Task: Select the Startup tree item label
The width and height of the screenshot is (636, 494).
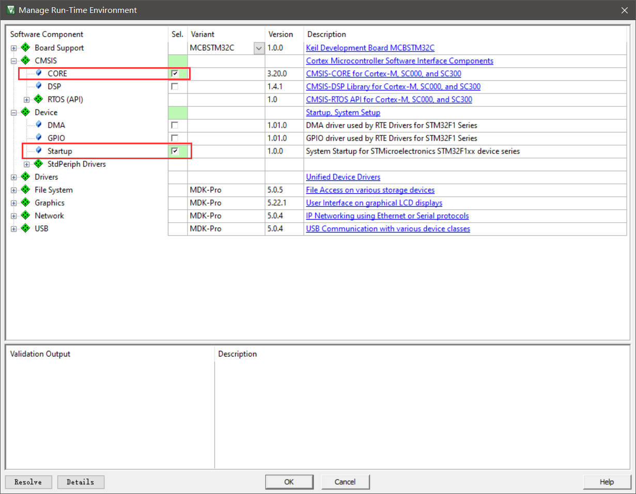Action: (x=60, y=151)
